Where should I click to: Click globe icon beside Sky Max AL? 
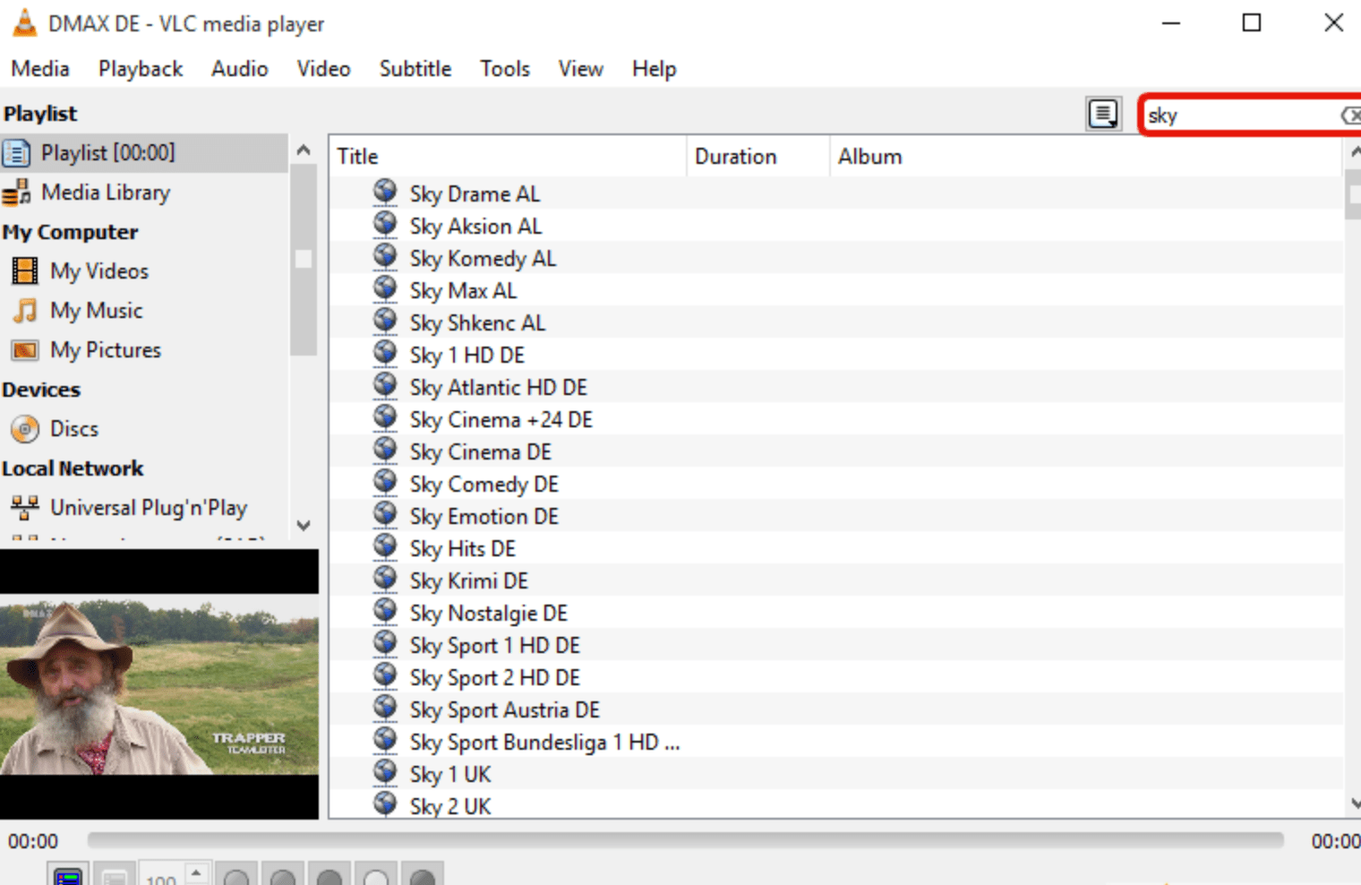point(385,288)
